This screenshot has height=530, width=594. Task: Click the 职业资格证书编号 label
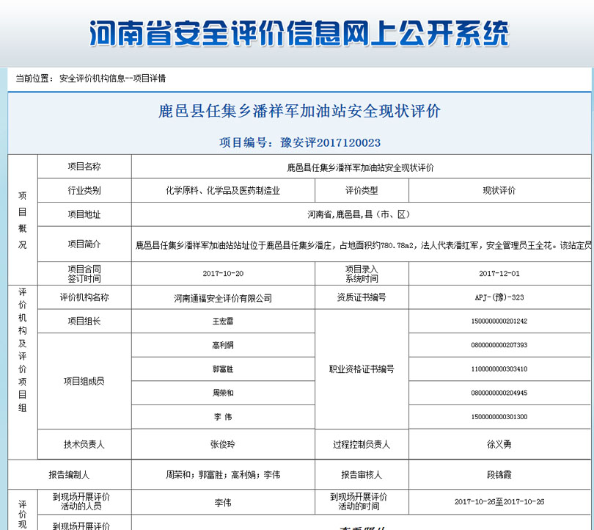pos(362,369)
